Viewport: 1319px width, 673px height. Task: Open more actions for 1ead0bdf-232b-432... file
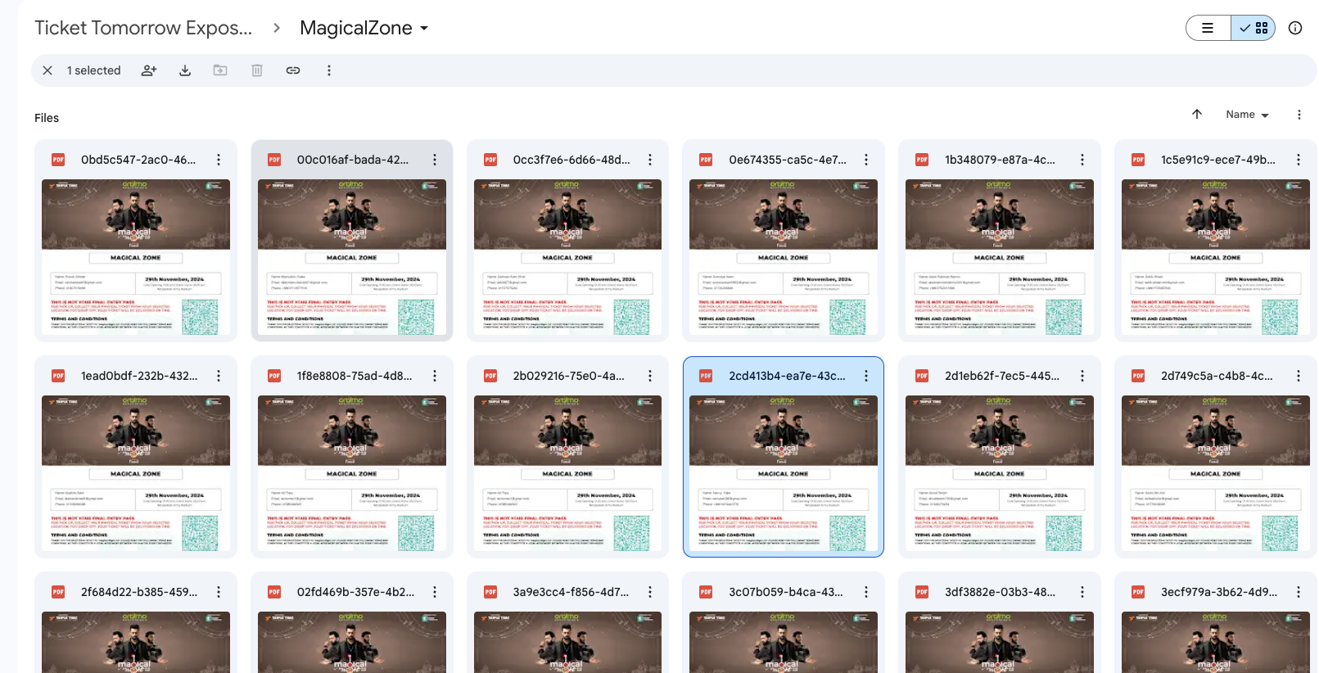point(219,376)
